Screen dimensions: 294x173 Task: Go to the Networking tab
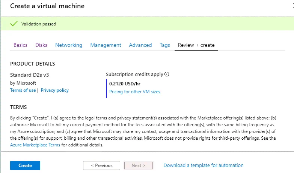(69, 45)
